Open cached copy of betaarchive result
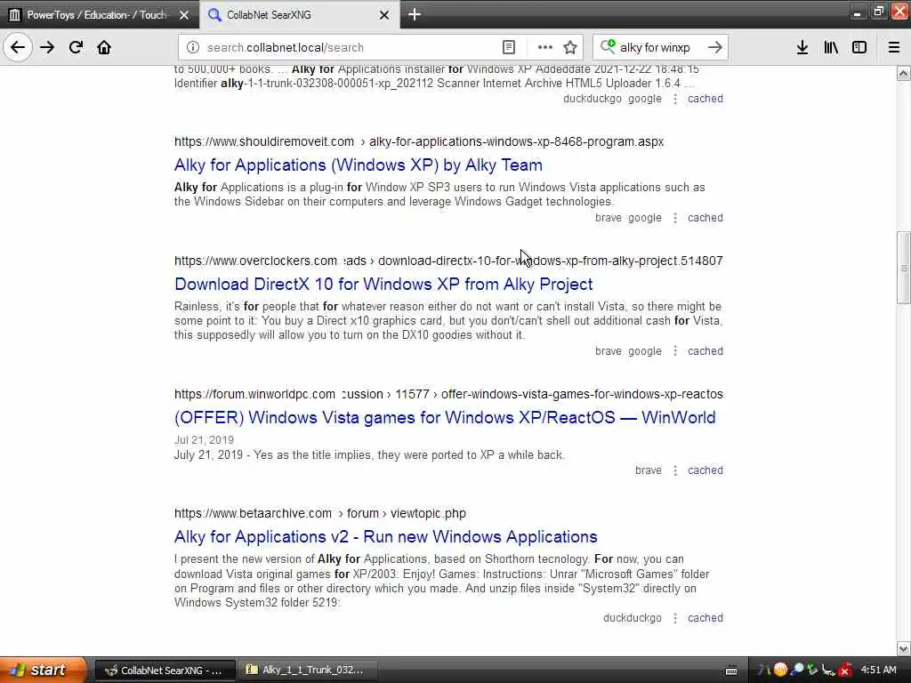The width and height of the screenshot is (911, 683). click(705, 618)
